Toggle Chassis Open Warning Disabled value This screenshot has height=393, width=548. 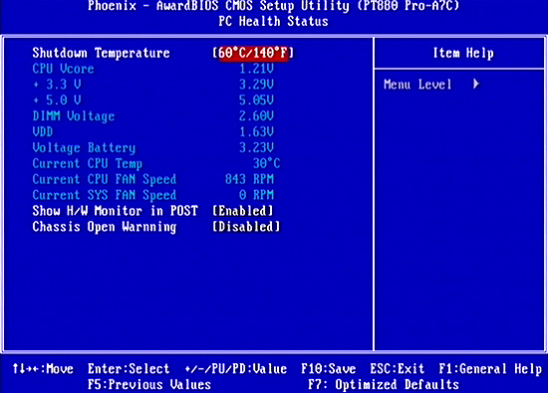(x=246, y=227)
